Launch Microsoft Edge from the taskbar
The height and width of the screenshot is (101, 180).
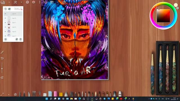coord(80,99)
